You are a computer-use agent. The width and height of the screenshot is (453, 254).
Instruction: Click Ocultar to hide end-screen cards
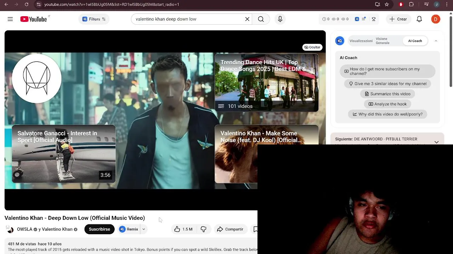(312, 47)
